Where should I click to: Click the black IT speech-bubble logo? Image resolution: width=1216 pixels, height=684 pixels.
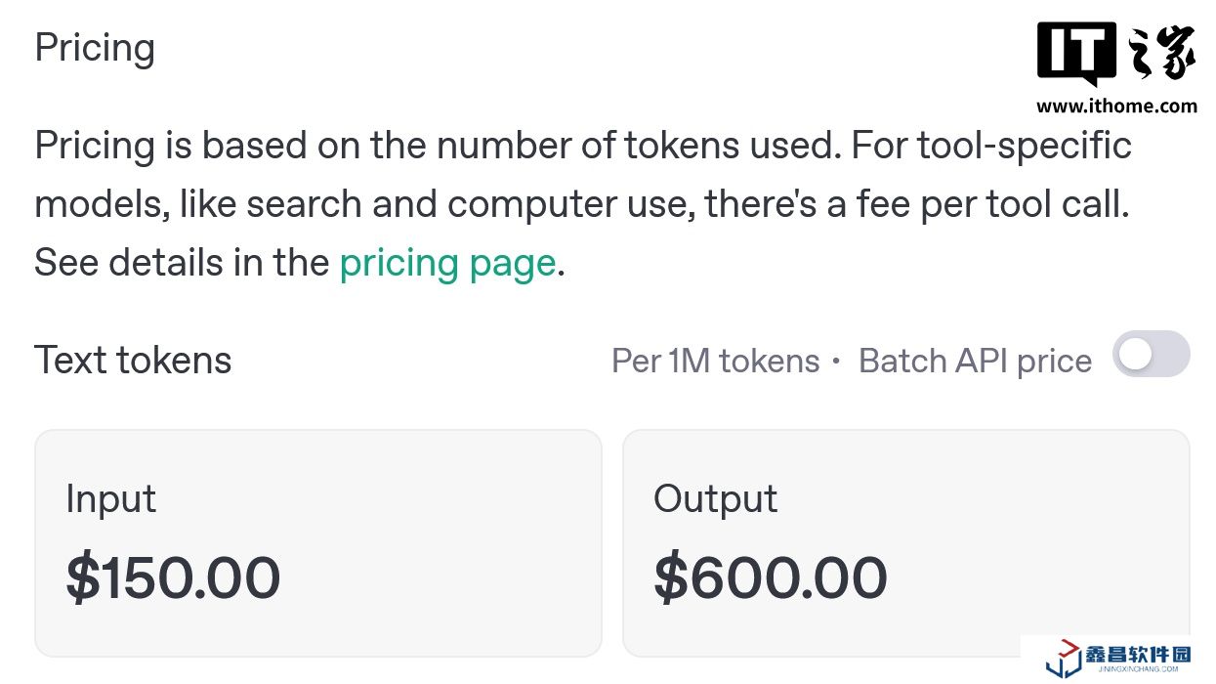1076,54
